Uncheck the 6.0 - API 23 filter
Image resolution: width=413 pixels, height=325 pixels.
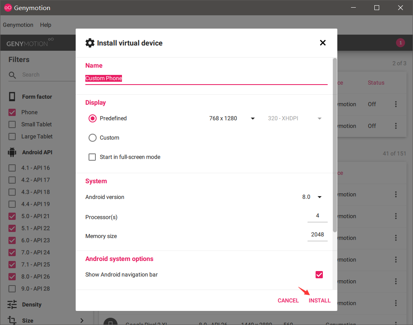(12, 240)
